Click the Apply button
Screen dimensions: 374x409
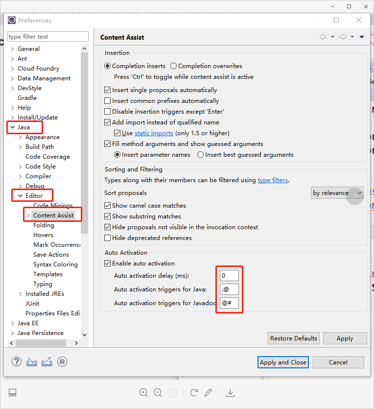tap(345, 338)
